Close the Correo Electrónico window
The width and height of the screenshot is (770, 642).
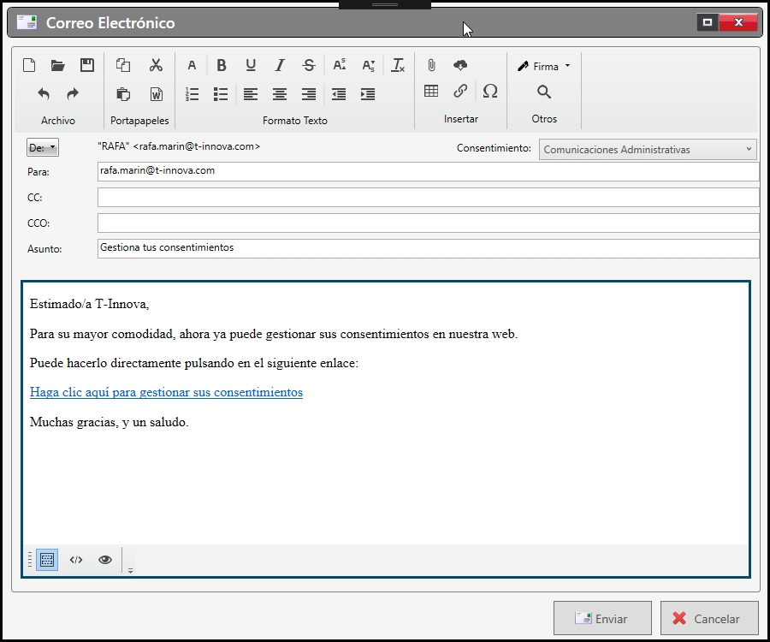point(738,22)
